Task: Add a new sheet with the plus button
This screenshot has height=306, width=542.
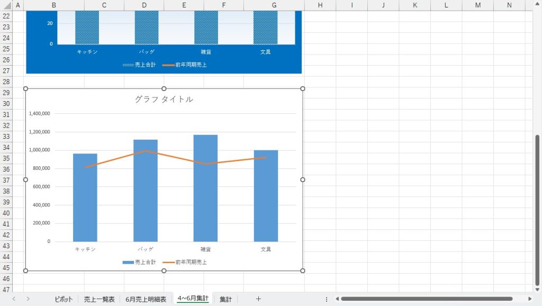Action: (x=258, y=299)
